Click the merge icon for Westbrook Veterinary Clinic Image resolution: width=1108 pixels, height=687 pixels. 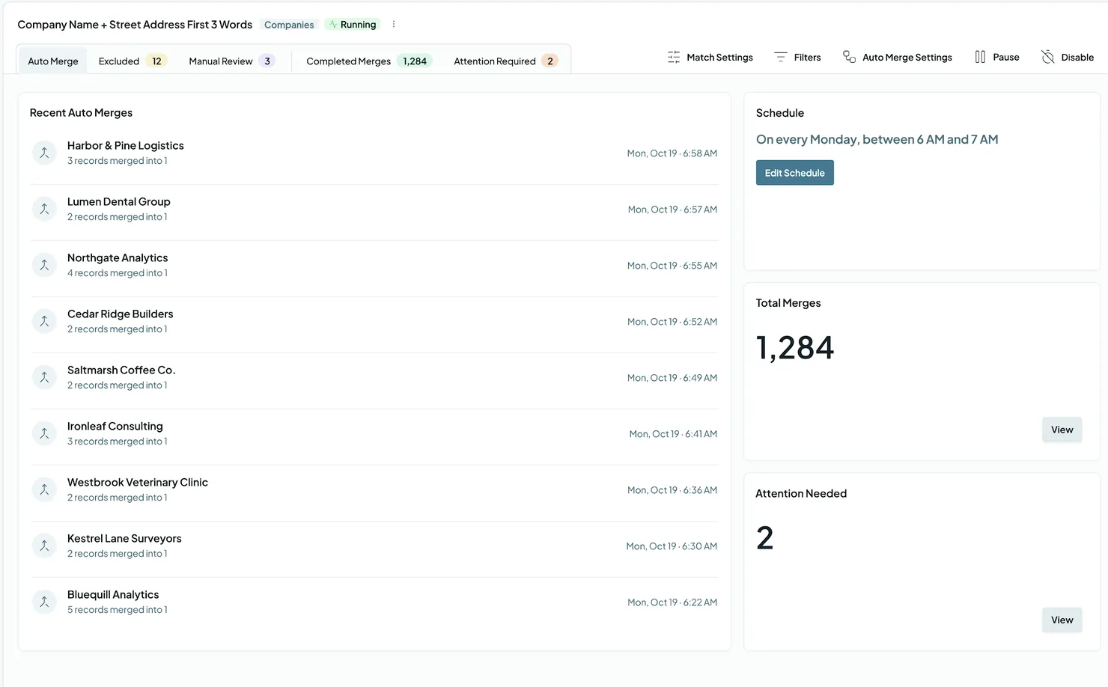pyautogui.click(x=44, y=489)
